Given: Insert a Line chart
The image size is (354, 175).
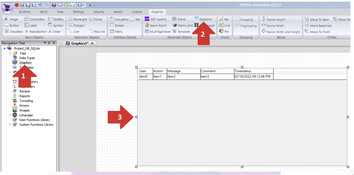Looking at the screenshot, I should click(225, 26).
